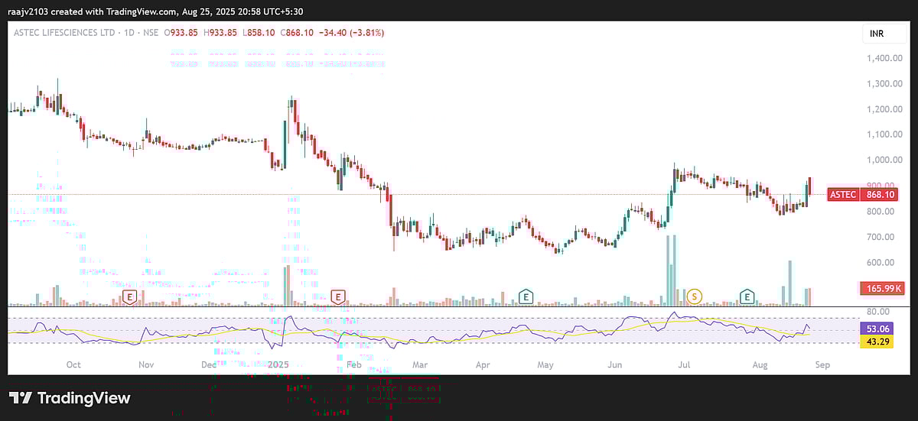
Task: Click the Apr label on time axis
Action: pos(483,364)
